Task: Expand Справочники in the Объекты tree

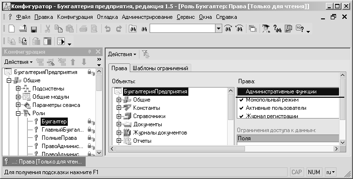Action: (119, 116)
